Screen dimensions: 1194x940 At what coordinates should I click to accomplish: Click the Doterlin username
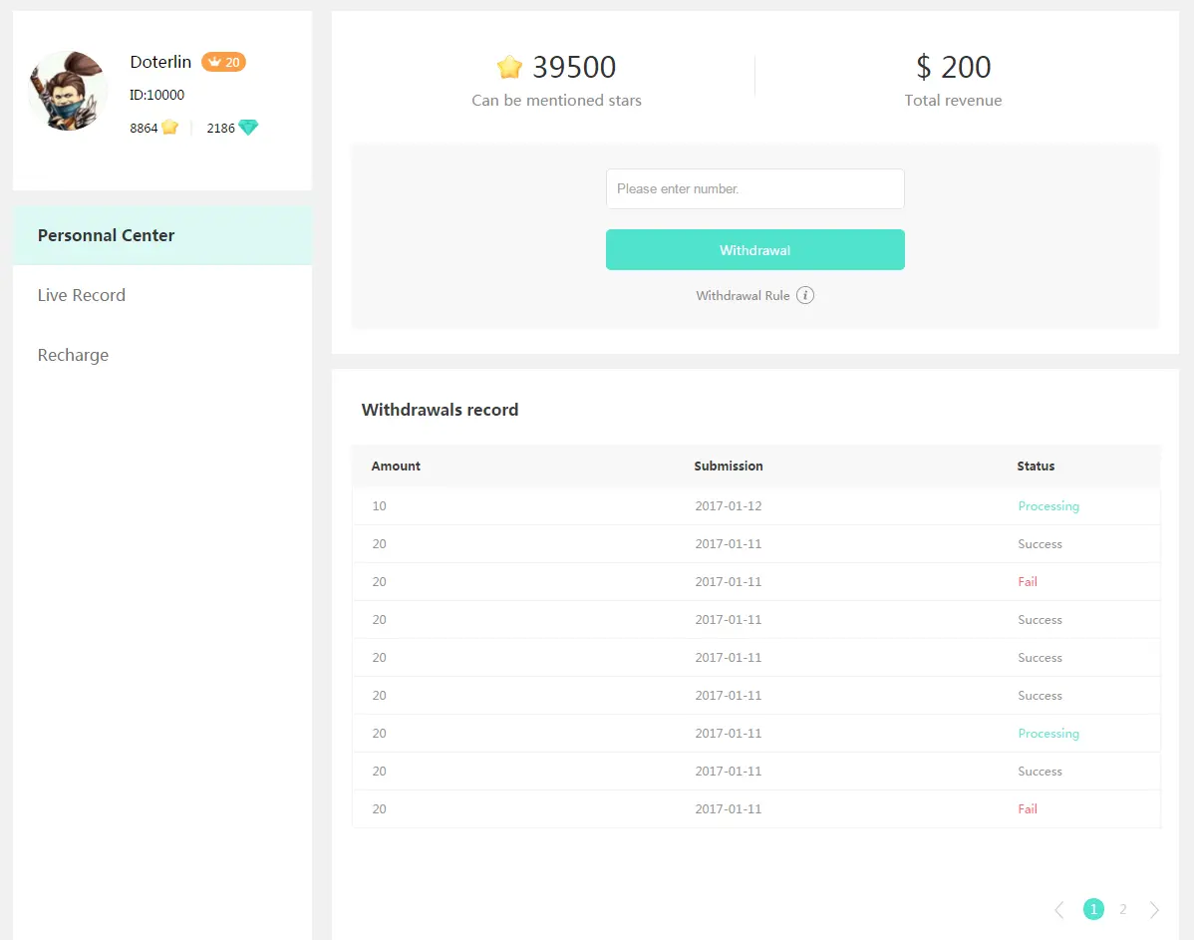click(x=160, y=62)
